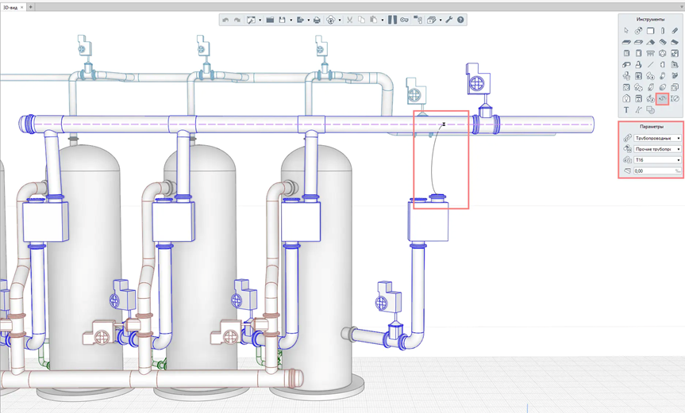Open the Прочие трубопроводные dropdown
685x413 pixels.
[657, 149]
